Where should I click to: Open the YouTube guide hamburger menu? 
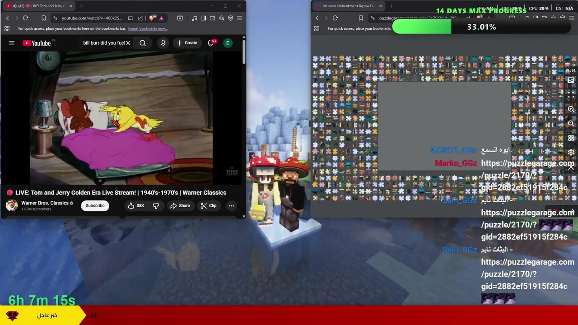12,43
